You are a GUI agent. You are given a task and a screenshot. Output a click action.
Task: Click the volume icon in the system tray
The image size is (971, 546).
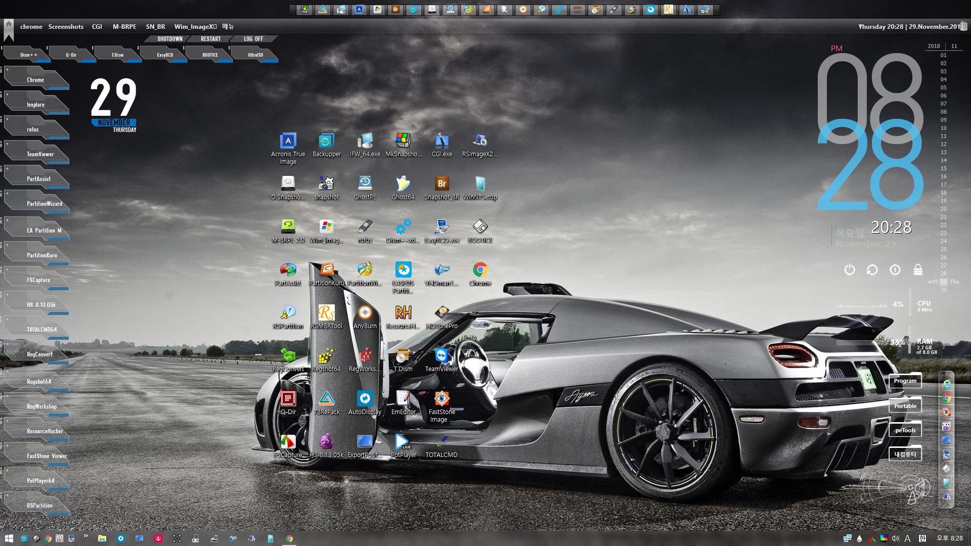point(896,538)
